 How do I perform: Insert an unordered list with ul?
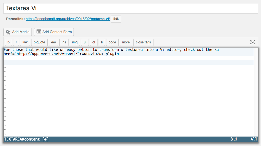(x=85, y=42)
